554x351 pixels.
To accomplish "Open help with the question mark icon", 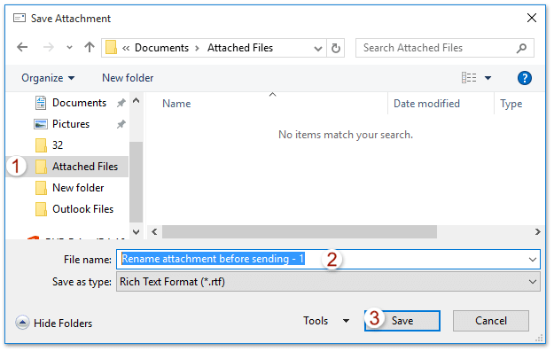I will (525, 78).
